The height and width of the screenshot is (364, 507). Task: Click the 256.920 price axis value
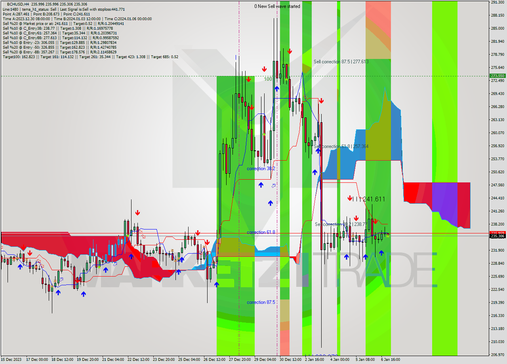tap(497, 146)
